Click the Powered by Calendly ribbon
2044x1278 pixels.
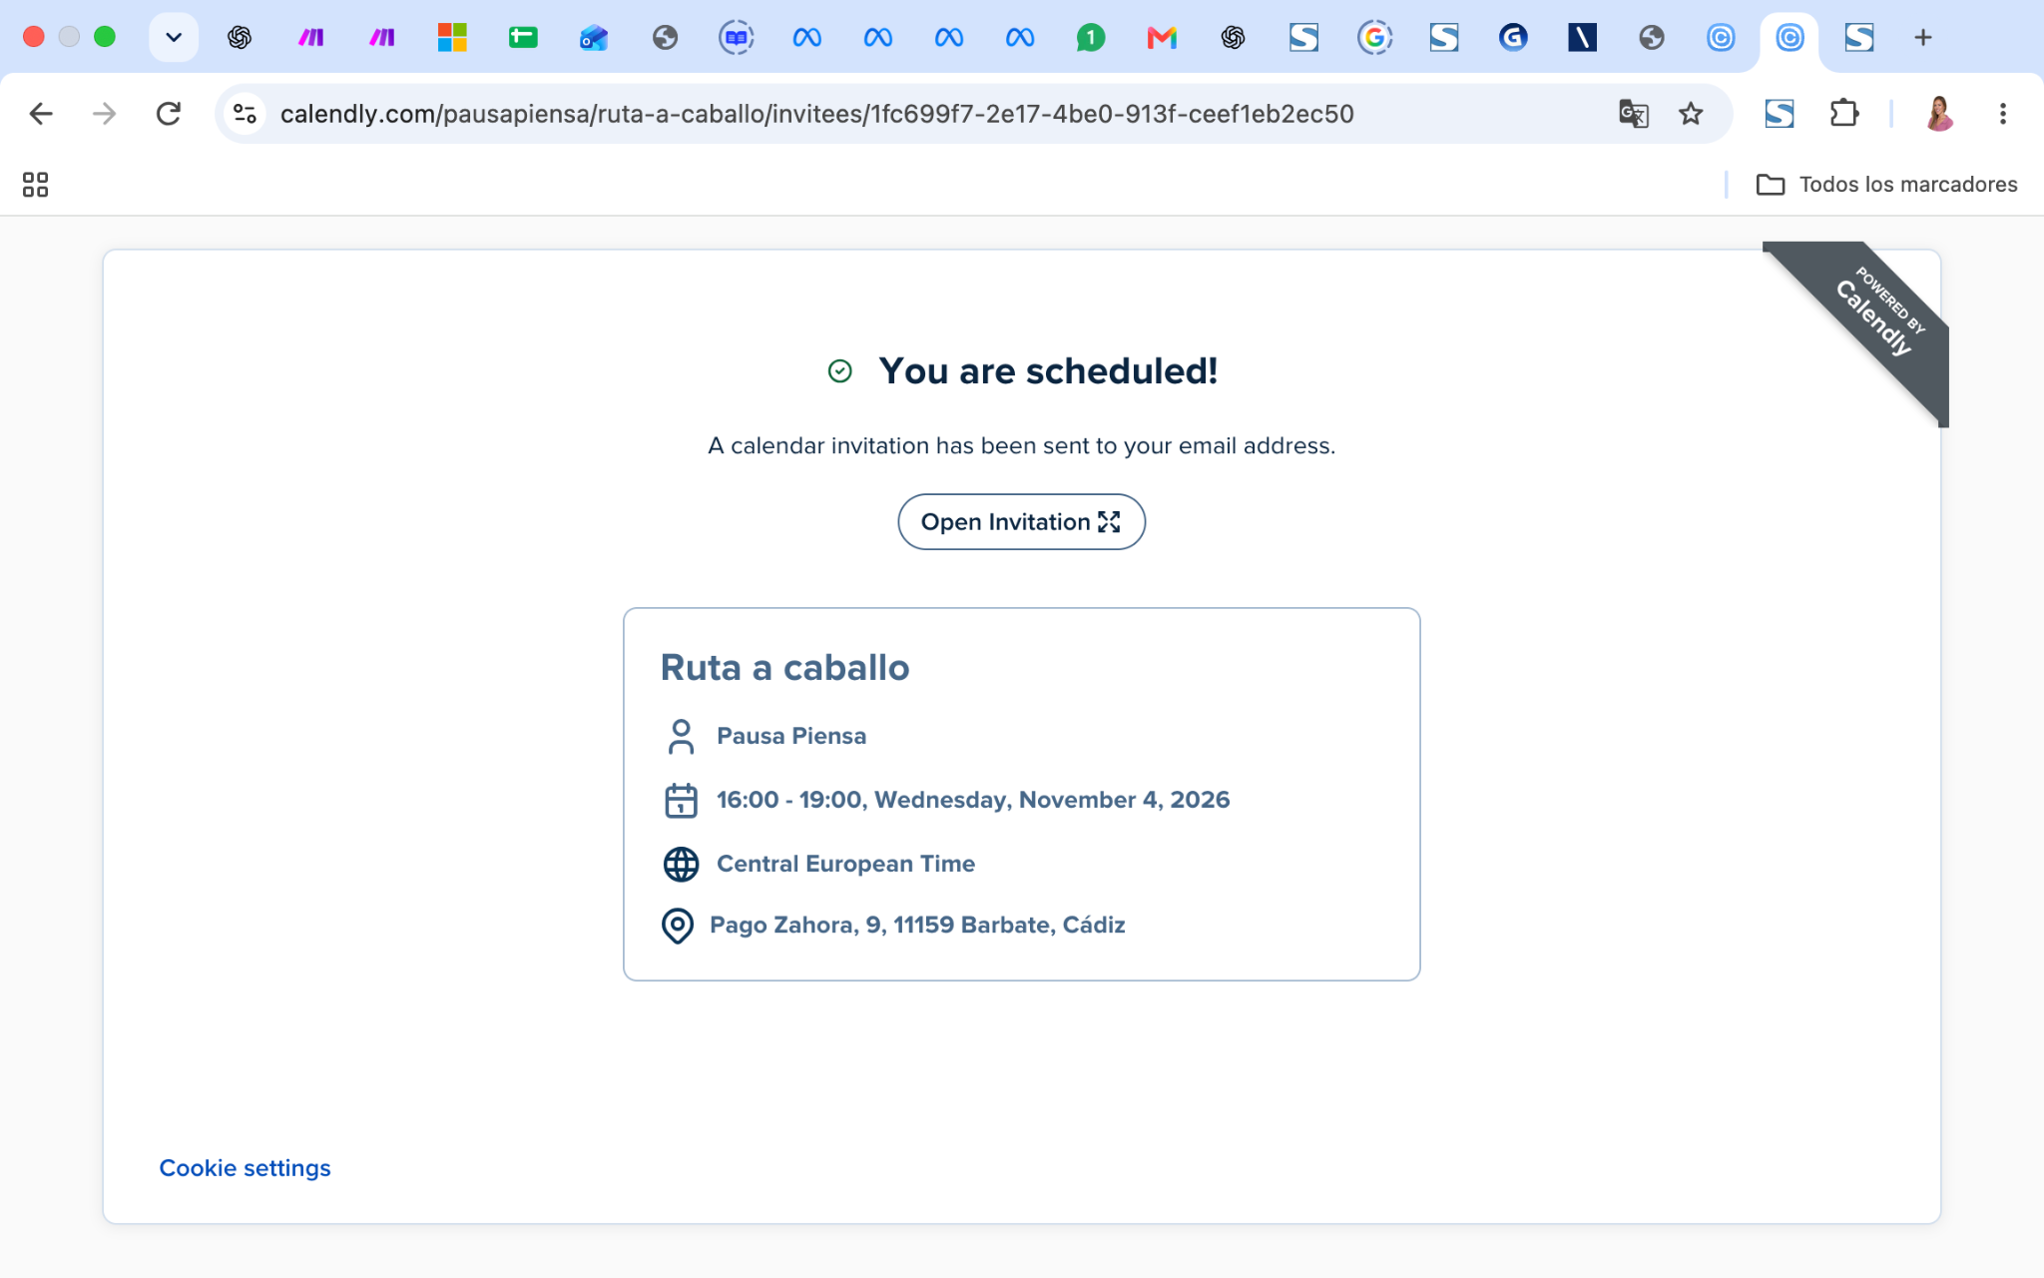coord(1876,315)
